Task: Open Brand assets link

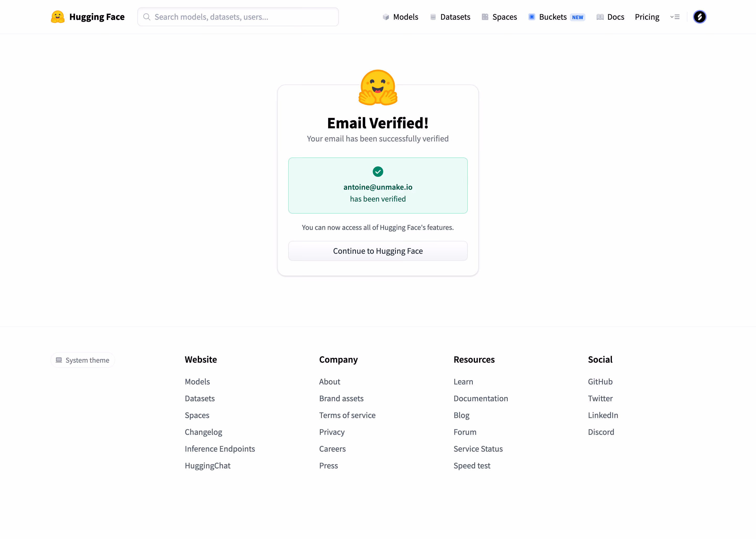Action: pos(341,398)
